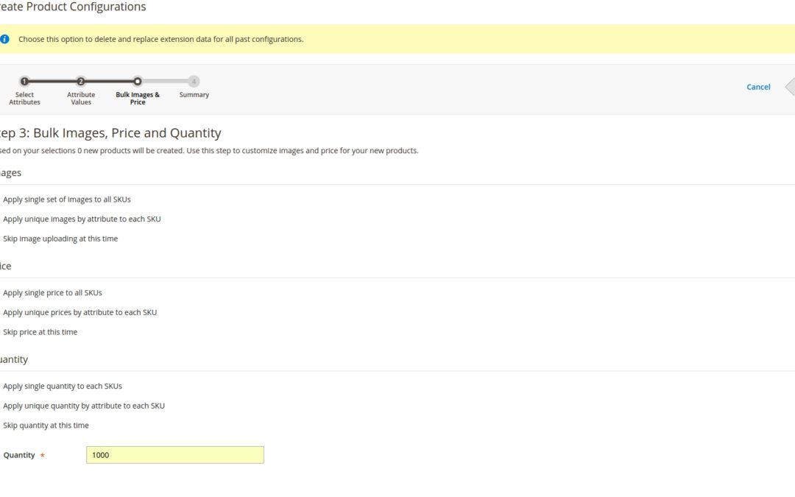Screen dimensions: 795x497
Task: Select Apply unique prices by attribute to each SKU
Action: click(79, 313)
